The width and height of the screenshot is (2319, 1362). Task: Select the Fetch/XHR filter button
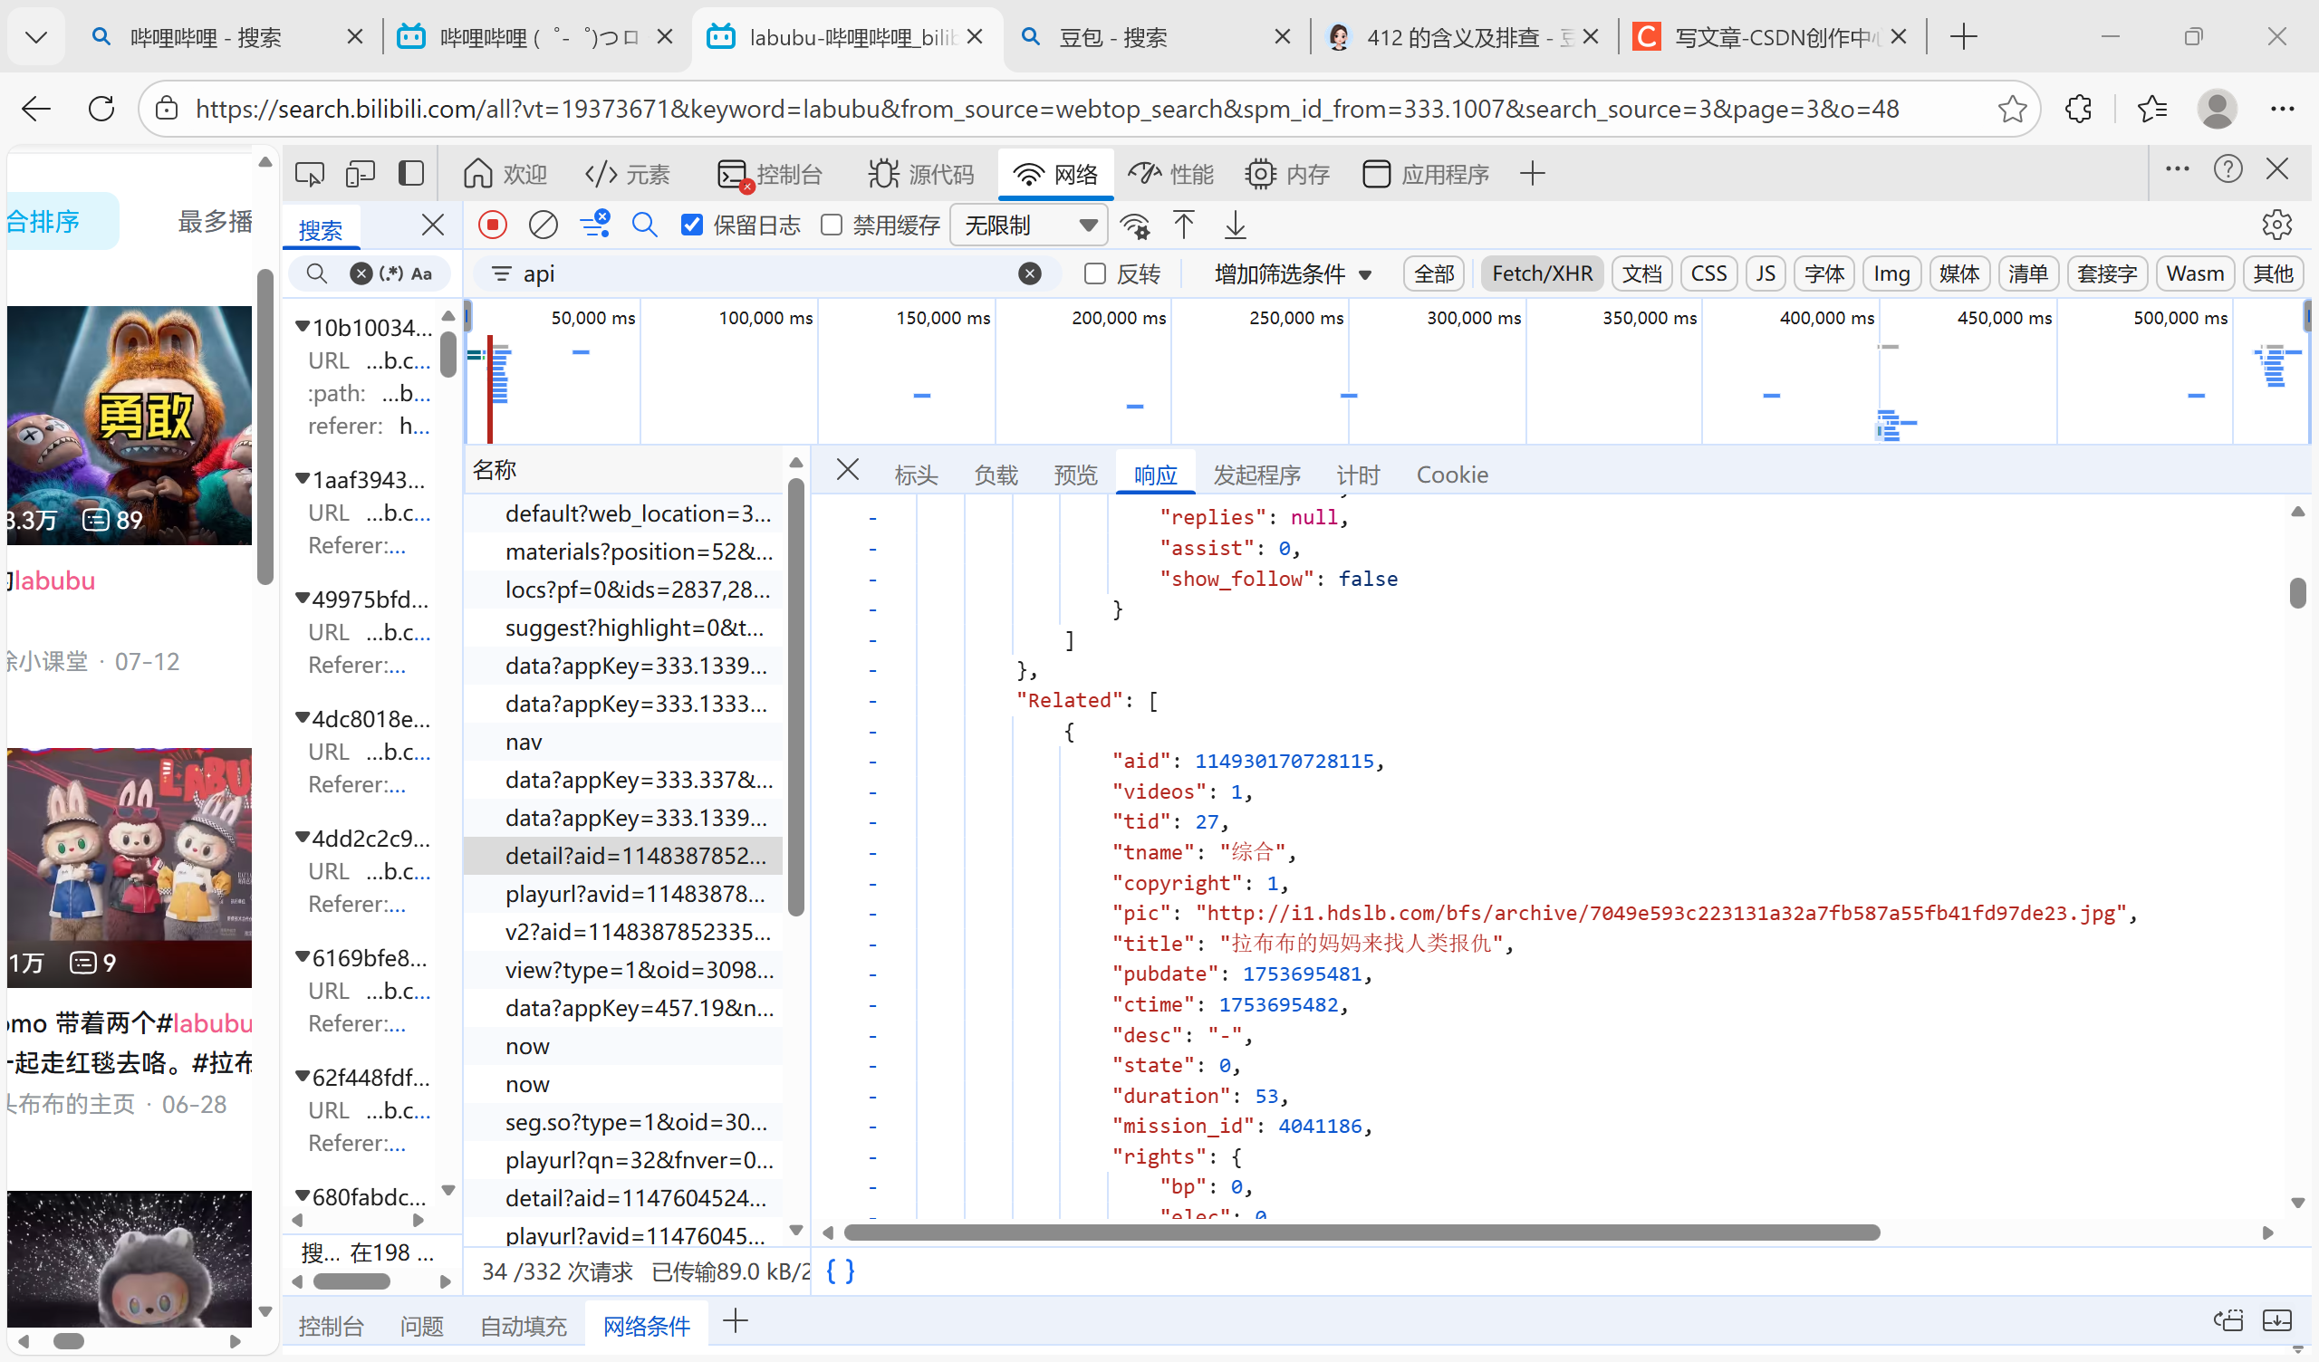[1542, 274]
